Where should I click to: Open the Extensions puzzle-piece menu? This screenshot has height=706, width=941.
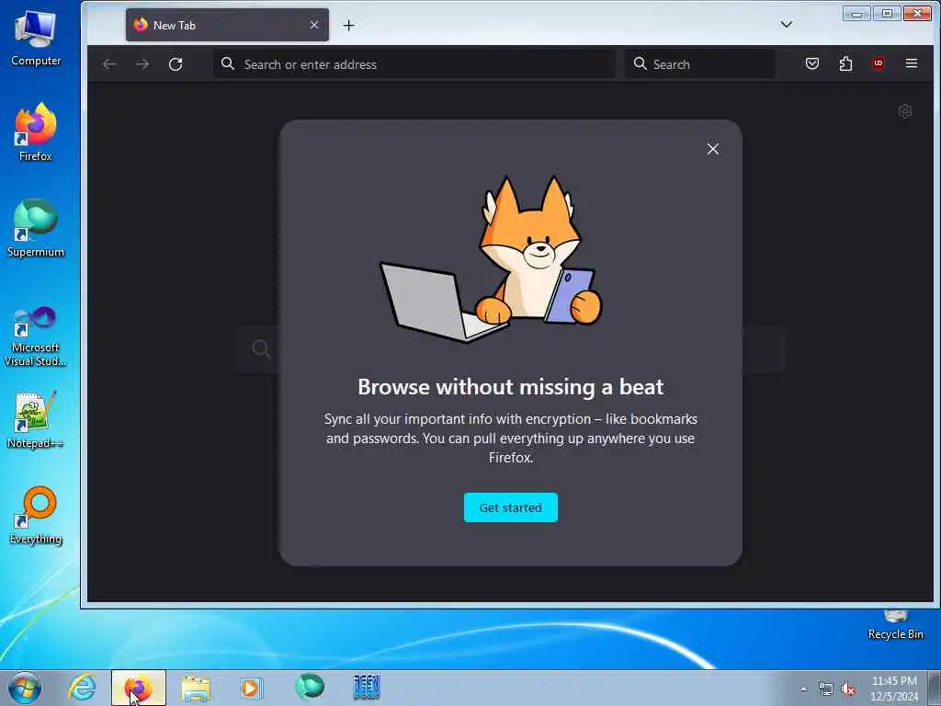tap(845, 63)
